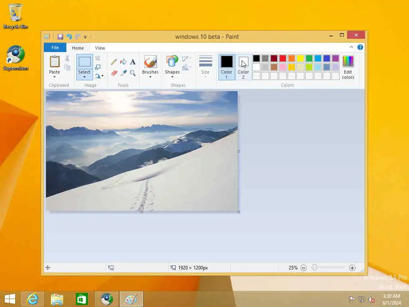
Task: Switch to the View tab
Action: (x=100, y=48)
